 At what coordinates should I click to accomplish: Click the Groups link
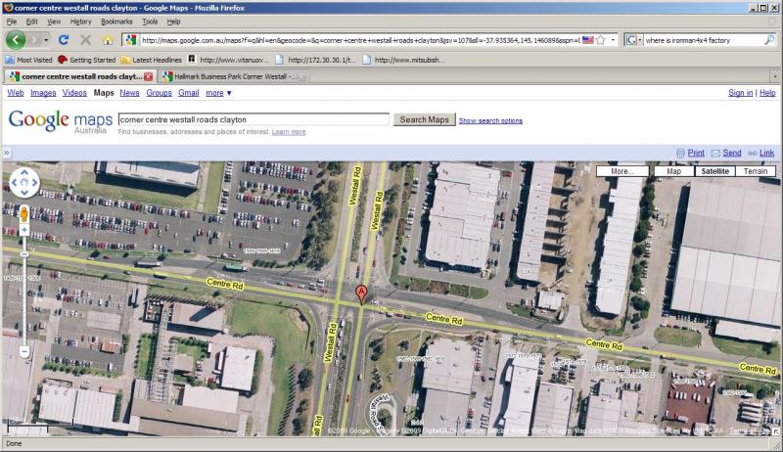point(159,93)
